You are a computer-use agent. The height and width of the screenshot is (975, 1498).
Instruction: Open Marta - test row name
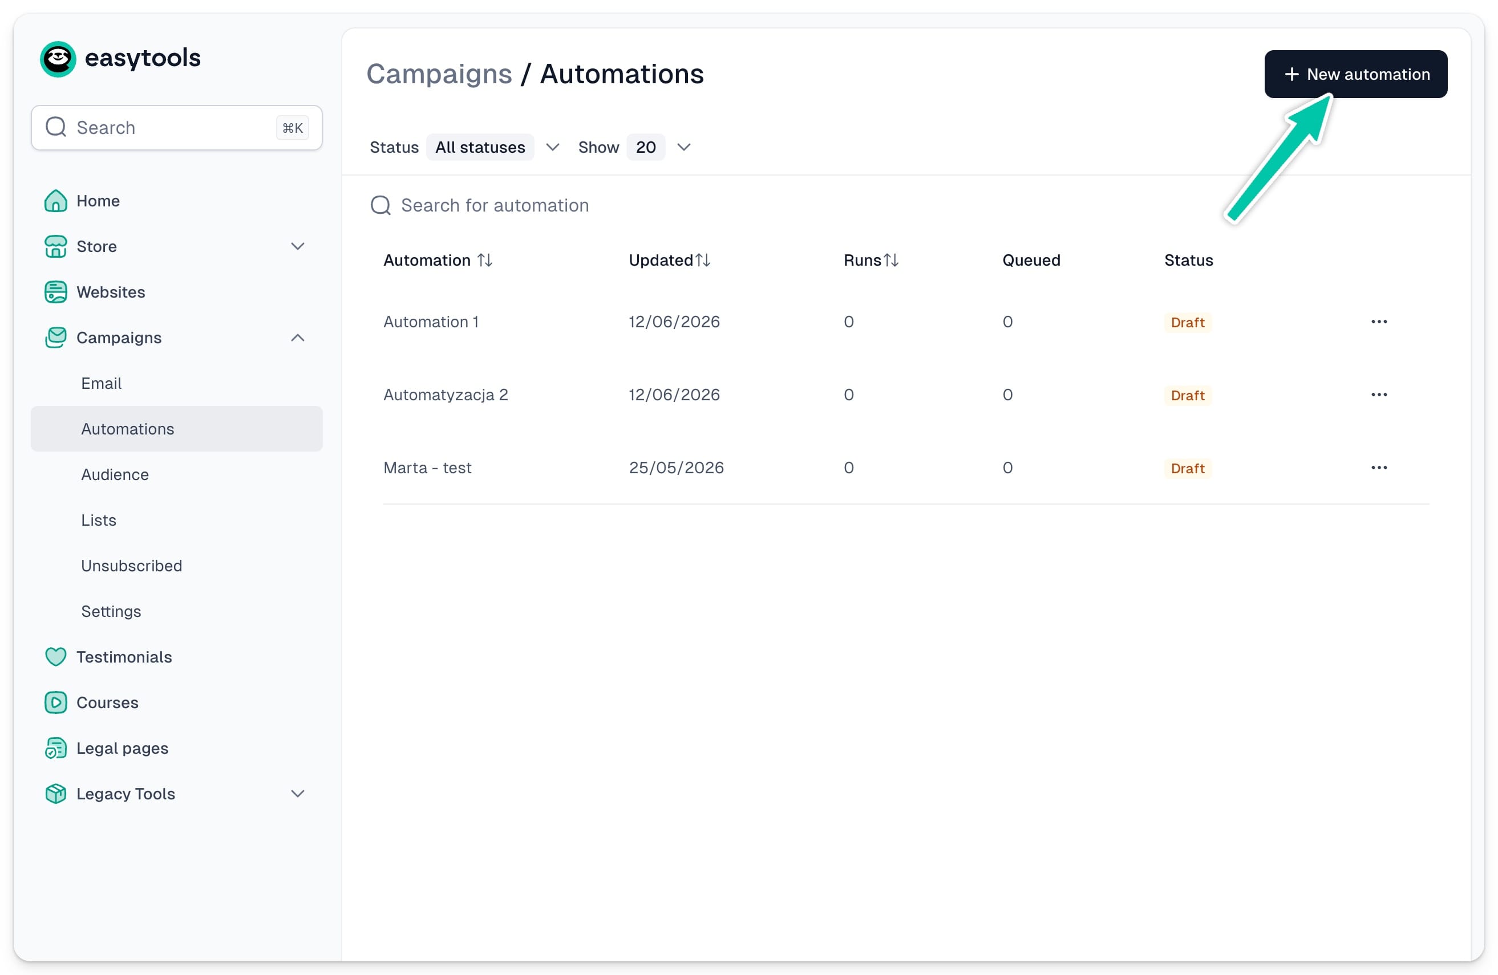(x=427, y=468)
